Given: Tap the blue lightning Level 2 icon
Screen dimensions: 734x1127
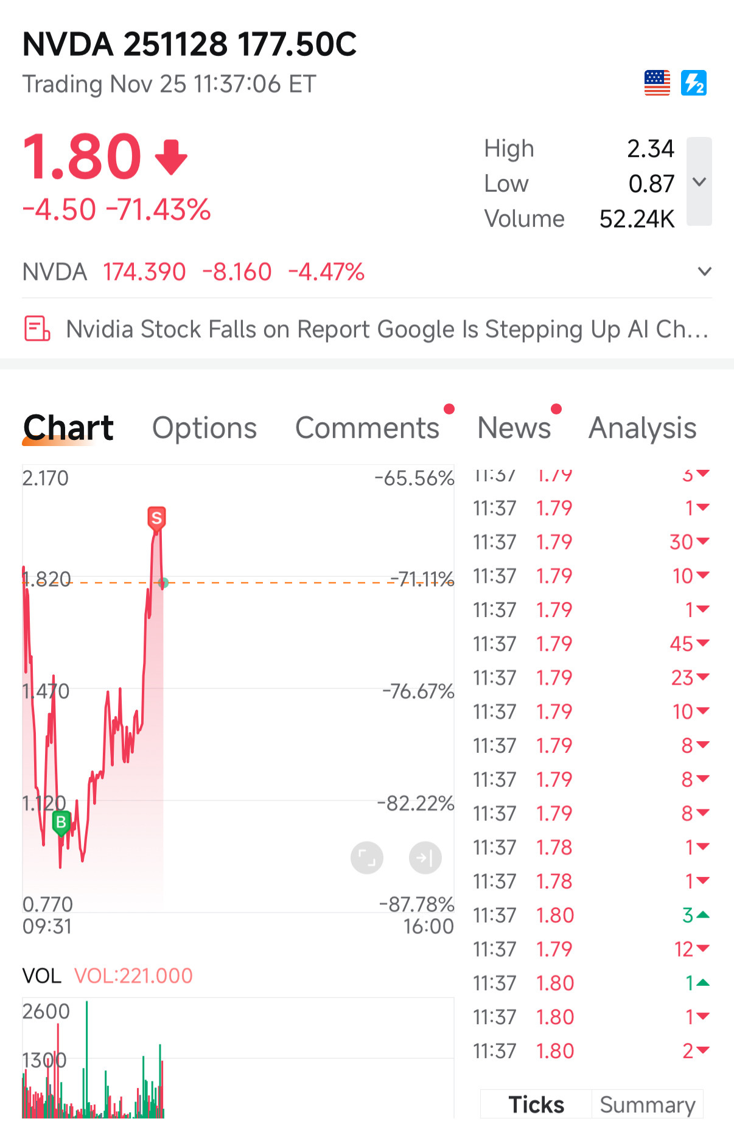Looking at the screenshot, I should 694,83.
